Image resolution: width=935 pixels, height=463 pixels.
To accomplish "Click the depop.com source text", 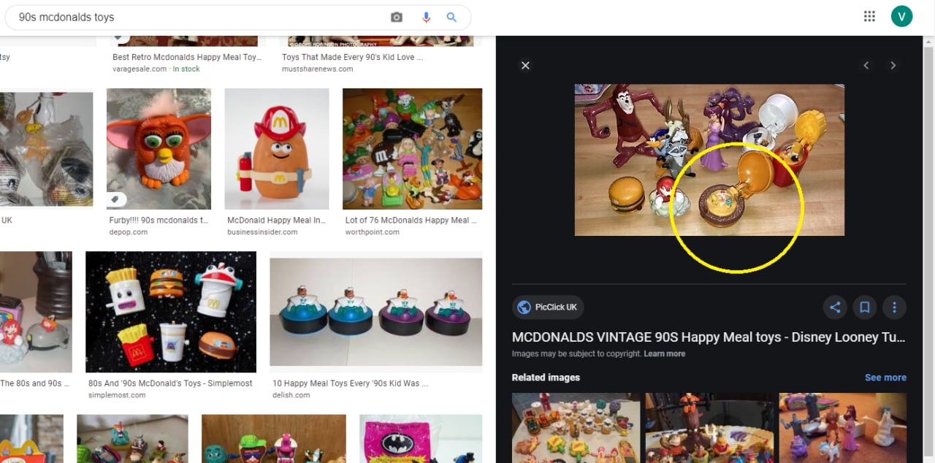I will click(129, 232).
